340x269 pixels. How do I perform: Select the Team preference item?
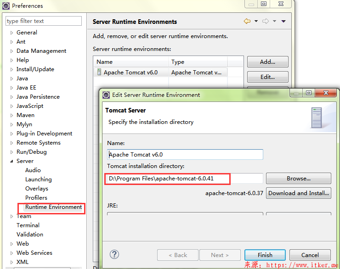click(x=24, y=216)
